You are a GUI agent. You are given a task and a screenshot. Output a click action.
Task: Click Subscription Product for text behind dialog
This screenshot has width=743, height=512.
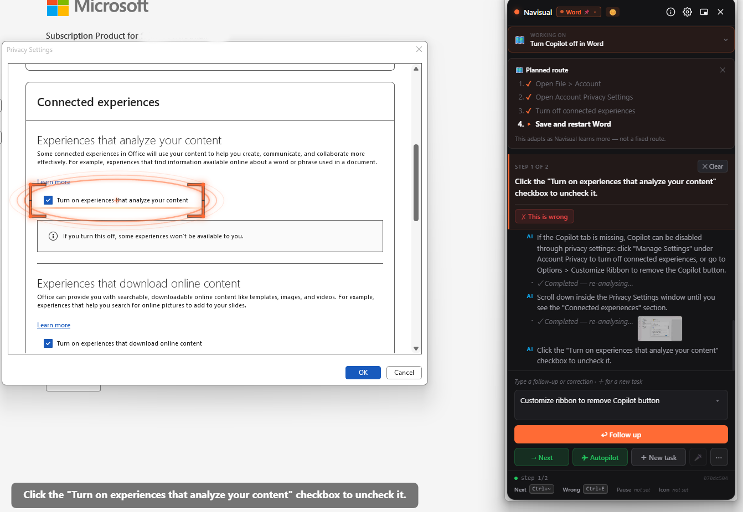pyautogui.click(x=92, y=36)
